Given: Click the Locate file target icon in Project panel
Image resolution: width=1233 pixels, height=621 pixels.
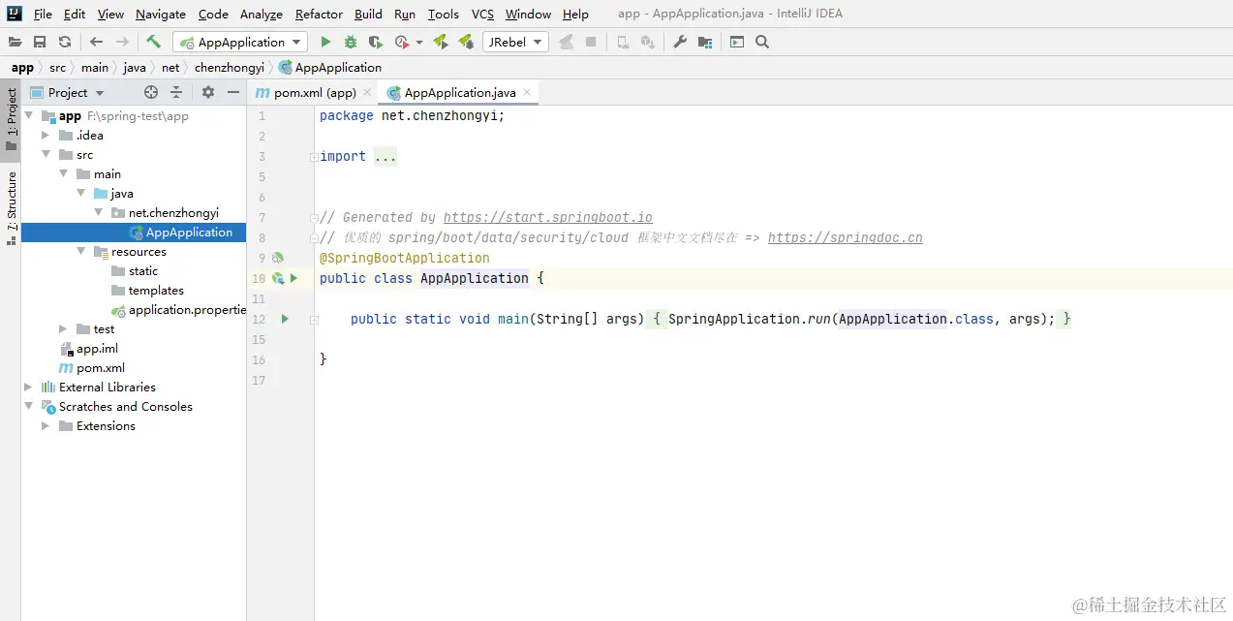Looking at the screenshot, I should pos(151,92).
